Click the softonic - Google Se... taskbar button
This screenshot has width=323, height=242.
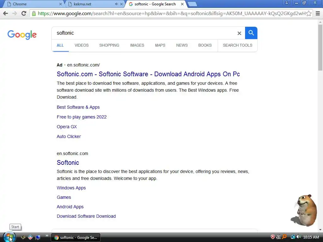pyautogui.click(x=76, y=238)
